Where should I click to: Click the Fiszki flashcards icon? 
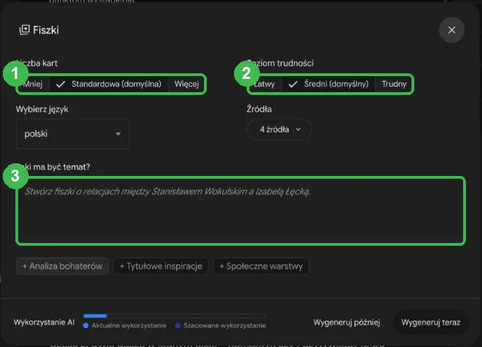click(24, 30)
